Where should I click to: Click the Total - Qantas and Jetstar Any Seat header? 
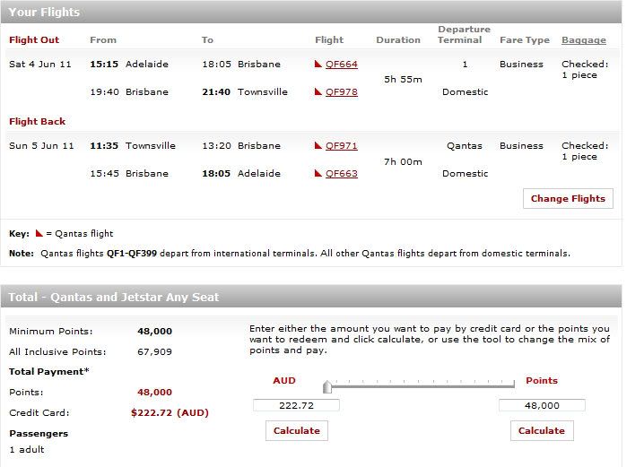tap(311, 297)
